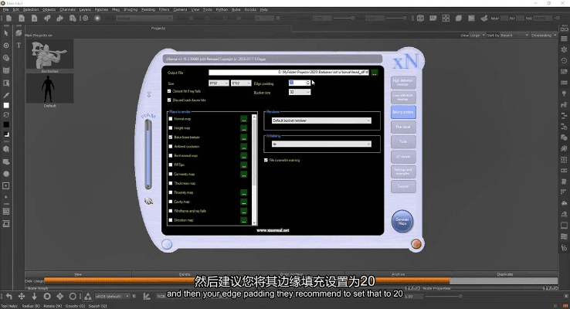Click the round bottom-left button in xNormal
Viewport: 570px width, 309px height.
(167, 244)
